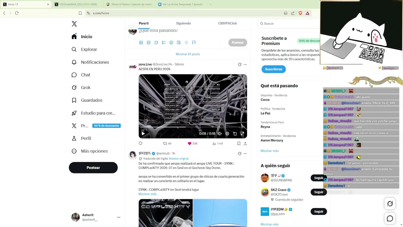Add image media icon in composer
This screenshot has height=227, width=403.
[141, 43]
